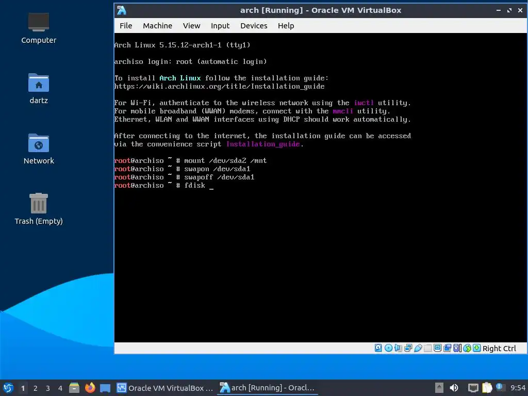Click the mouse integration status icon
528x396 pixels.
pyautogui.click(x=467, y=348)
